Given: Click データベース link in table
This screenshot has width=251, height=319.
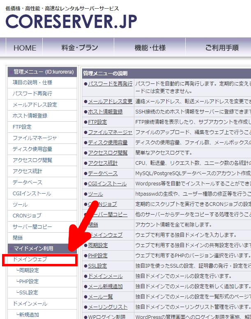Looking at the screenshot, I should [103, 173].
